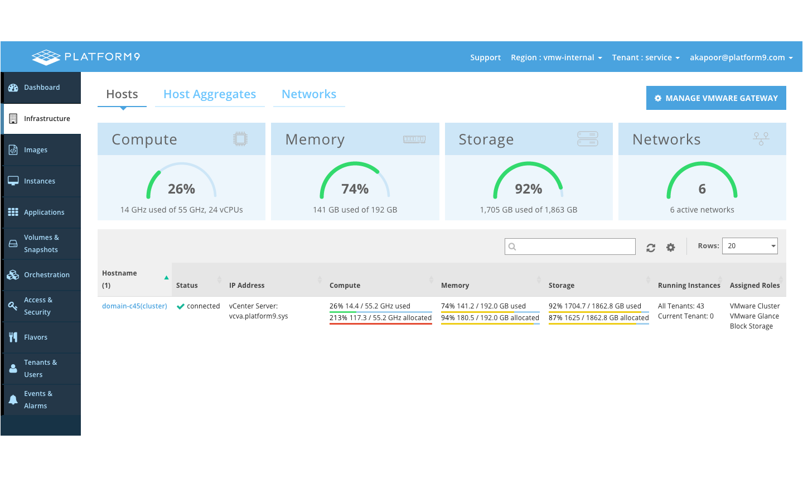This screenshot has width=803, height=502.
Task: Open the Rows per page dropdown
Action: click(x=749, y=246)
